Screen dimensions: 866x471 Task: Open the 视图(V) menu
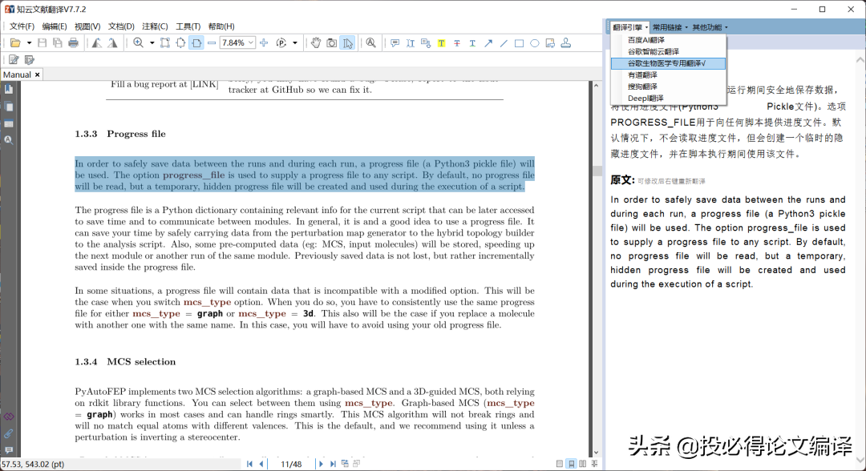pos(87,26)
